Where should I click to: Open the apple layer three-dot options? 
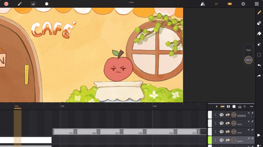tap(215, 140)
